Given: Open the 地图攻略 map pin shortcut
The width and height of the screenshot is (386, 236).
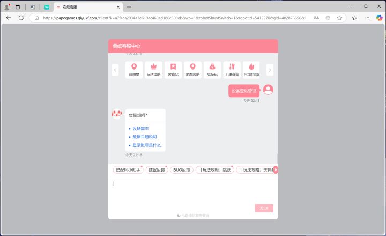Looking at the screenshot, I should click(193, 70).
